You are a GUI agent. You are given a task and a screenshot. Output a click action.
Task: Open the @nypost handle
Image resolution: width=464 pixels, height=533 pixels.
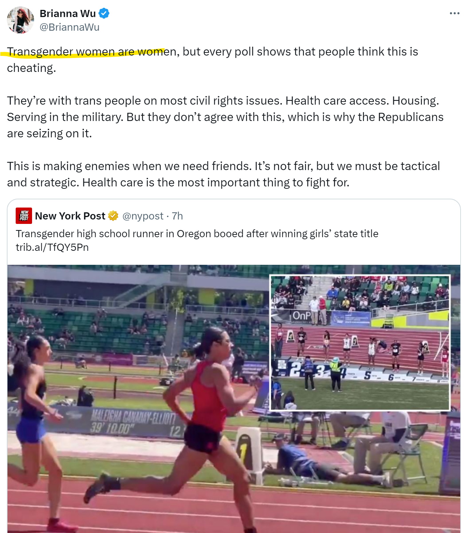(143, 216)
